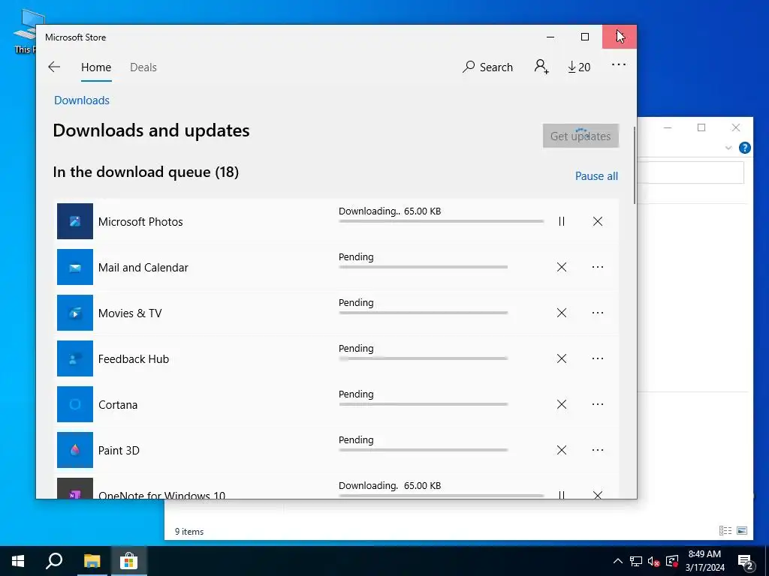The height and width of the screenshot is (576, 769).
Task: Close the File Explorer window
Action: pyautogui.click(x=736, y=127)
